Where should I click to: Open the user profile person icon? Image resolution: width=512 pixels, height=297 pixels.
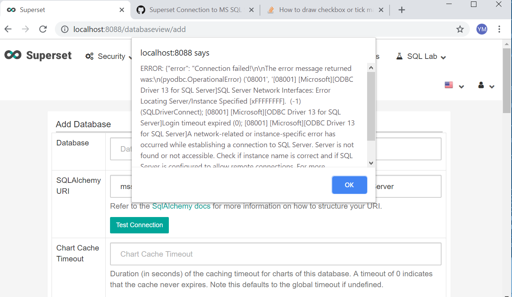click(481, 85)
